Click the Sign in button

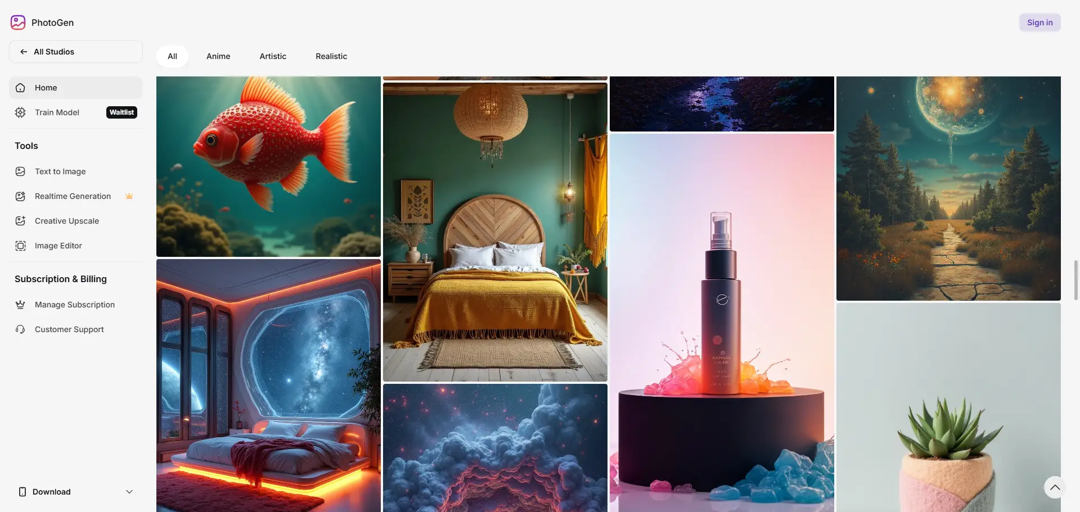[x=1039, y=22]
